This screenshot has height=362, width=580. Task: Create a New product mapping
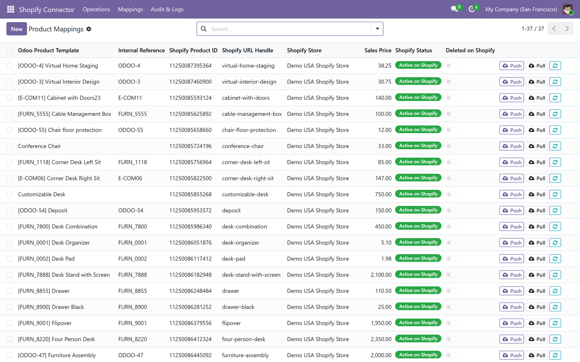(17, 29)
